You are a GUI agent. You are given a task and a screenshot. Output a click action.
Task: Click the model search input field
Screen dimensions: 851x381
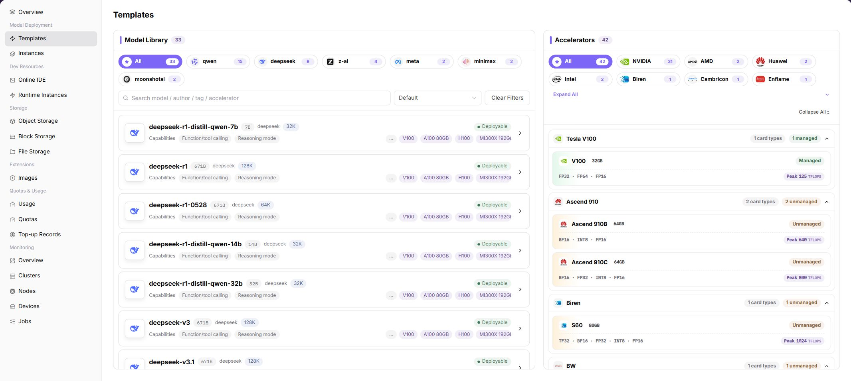[x=254, y=98]
